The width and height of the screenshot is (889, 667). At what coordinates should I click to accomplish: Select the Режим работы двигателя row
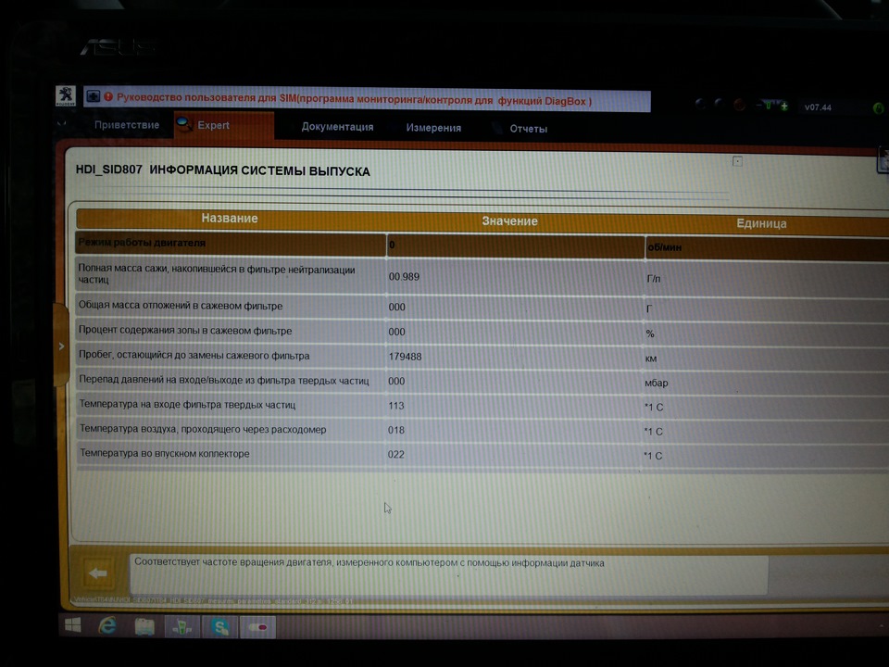(x=482, y=245)
